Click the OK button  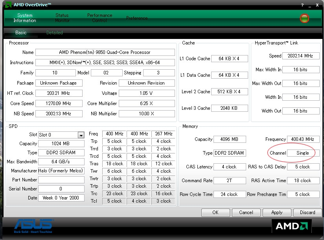tap(215, 212)
